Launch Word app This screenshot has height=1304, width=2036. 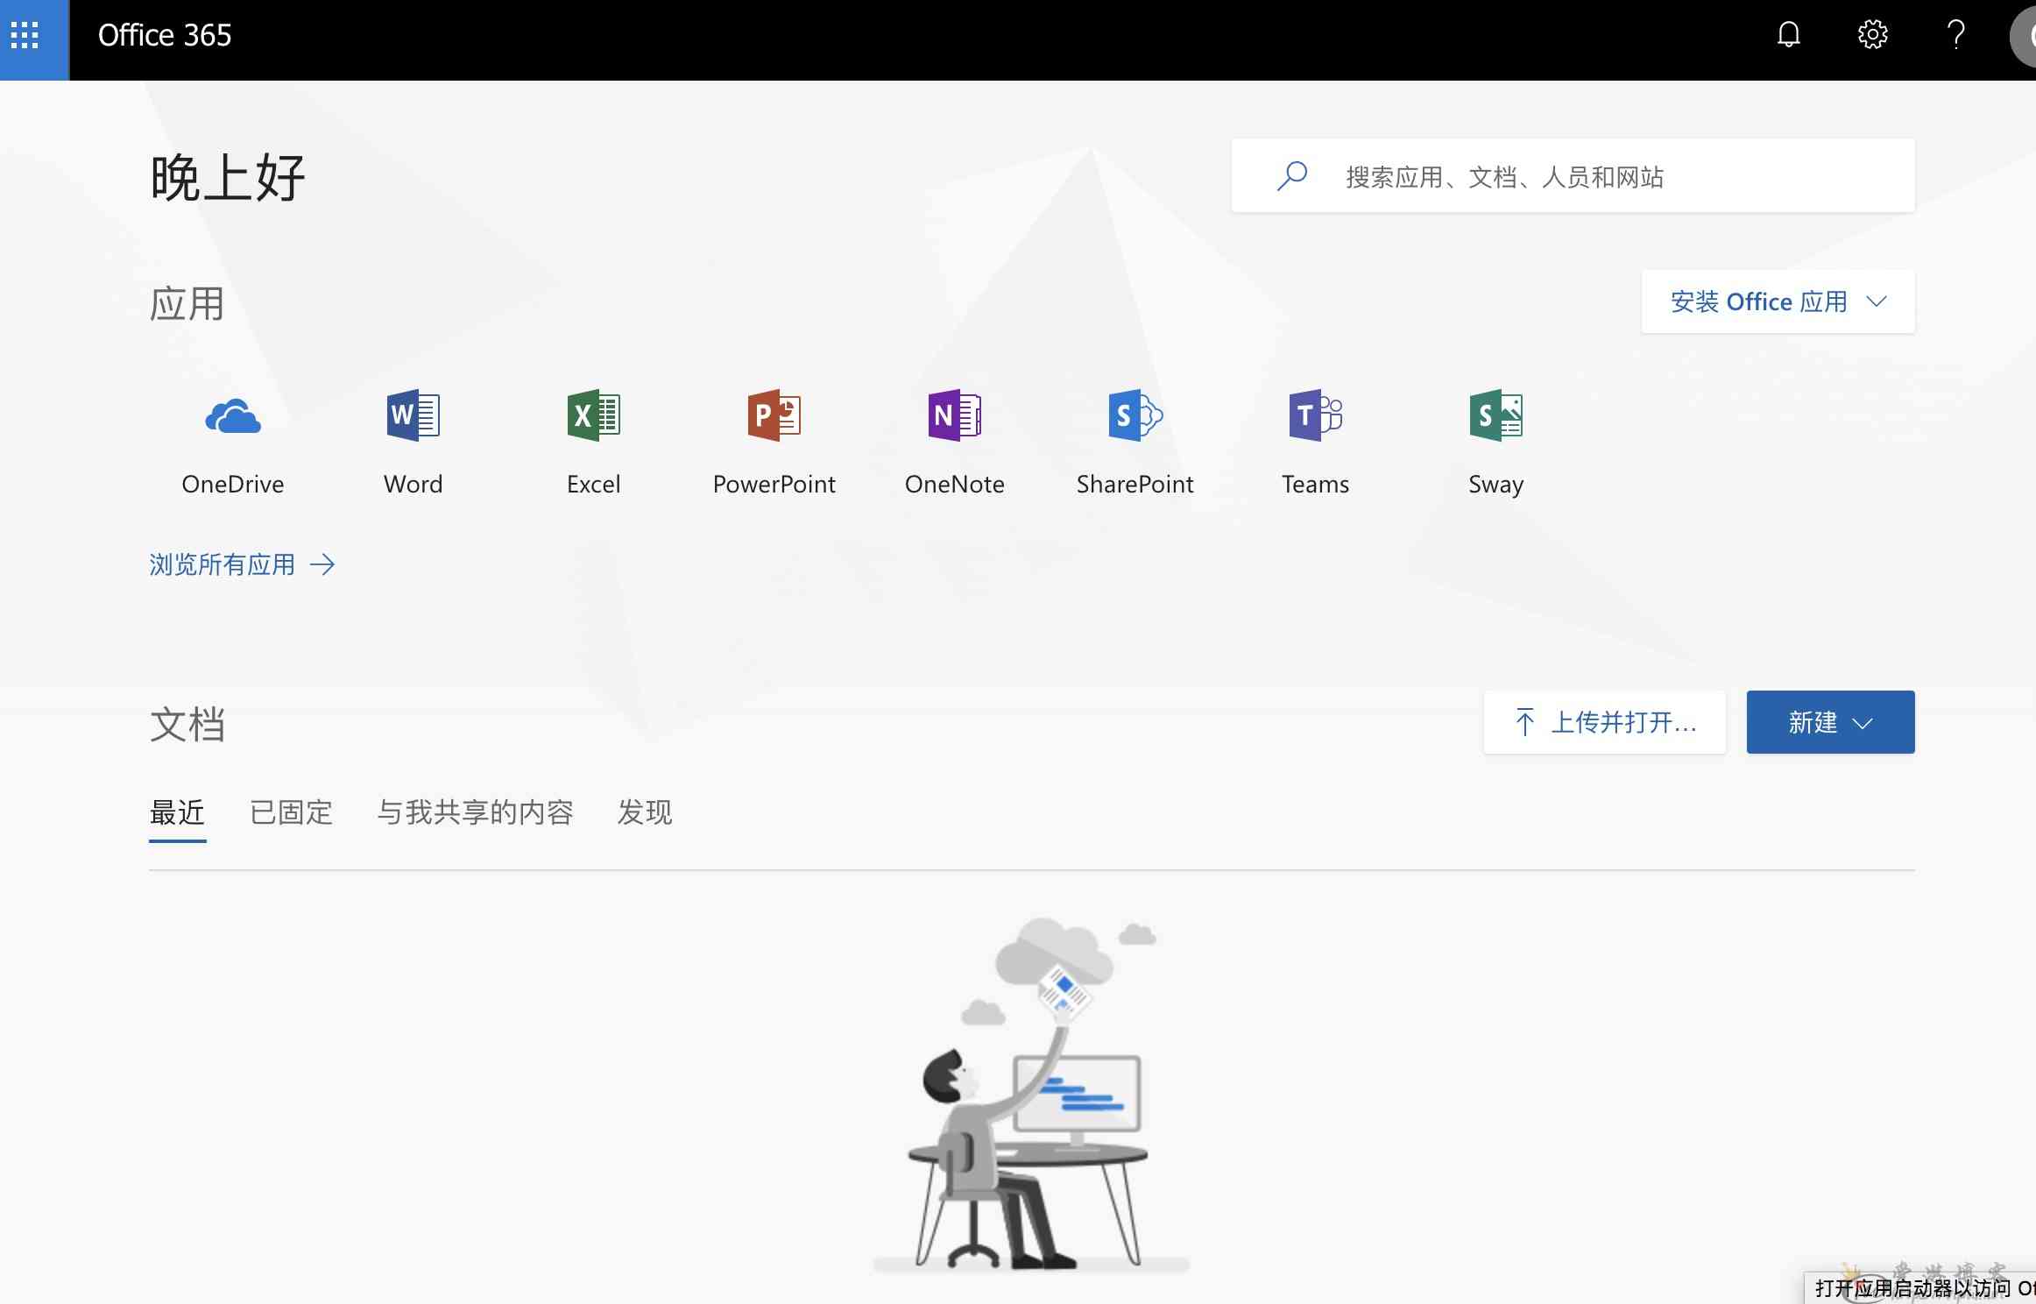(413, 443)
